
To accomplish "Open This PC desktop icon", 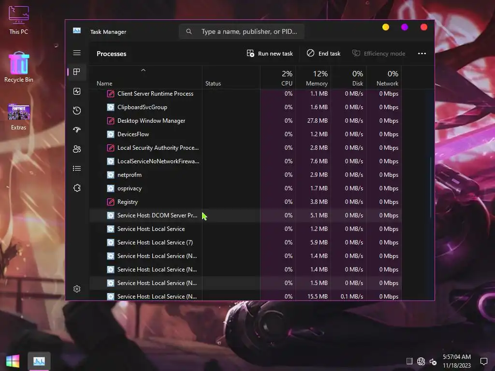I will [x=19, y=19].
